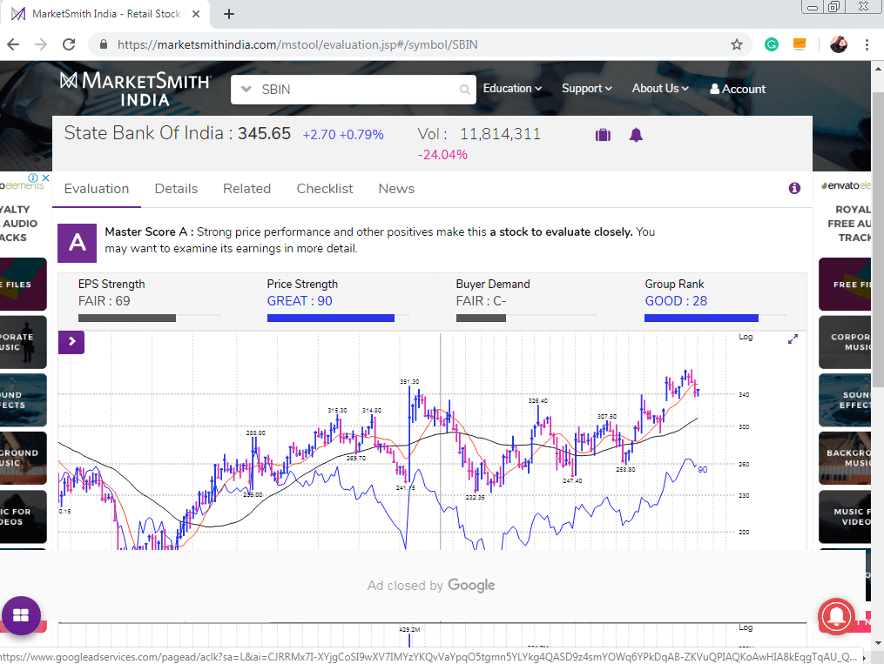Click the Group Rank blue bar
This screenshot has width=884, height=664.
tap(701, 319)
